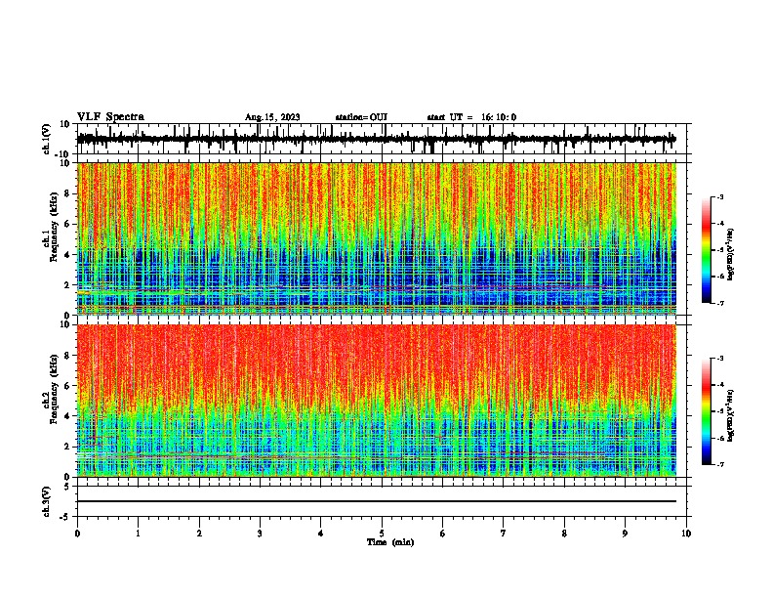Click the ch.1 spectrogram color scale bar

pos(707,250)
